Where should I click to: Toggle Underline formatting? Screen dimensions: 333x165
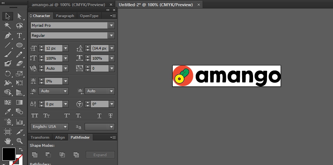click(99, 116)
